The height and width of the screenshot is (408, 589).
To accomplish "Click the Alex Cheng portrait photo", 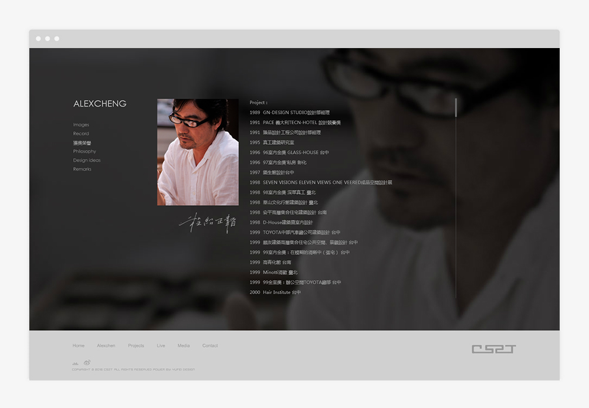I will 198,152.
